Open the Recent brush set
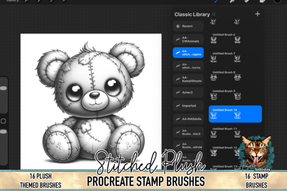This screenshot has height=191, width=287. 188,26
